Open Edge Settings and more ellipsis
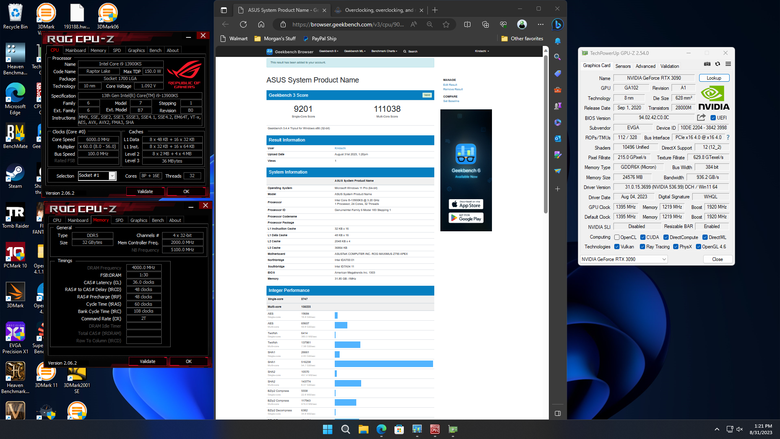This screenshot has height=439, width=780. point(540,24)
